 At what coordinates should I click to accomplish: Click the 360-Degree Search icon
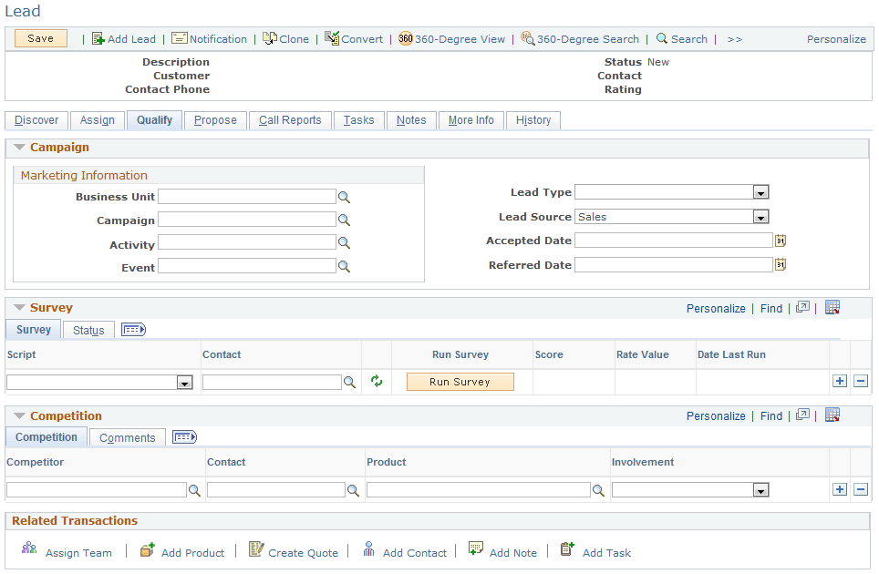(x=528, y=38)
